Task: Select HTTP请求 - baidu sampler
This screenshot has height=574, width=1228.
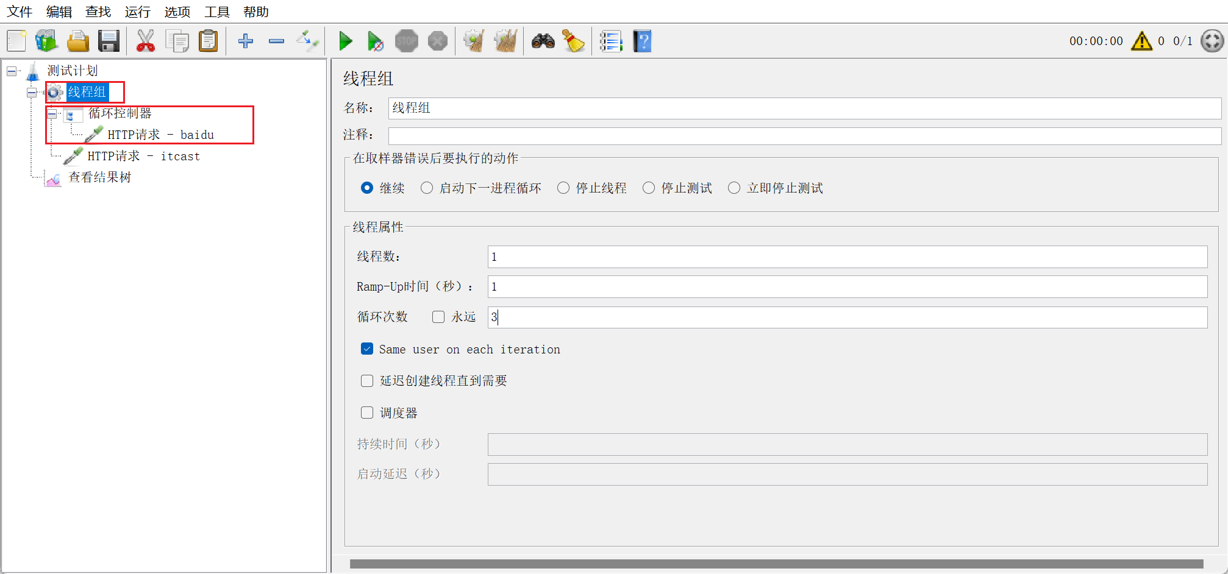Action: point(161,135)
